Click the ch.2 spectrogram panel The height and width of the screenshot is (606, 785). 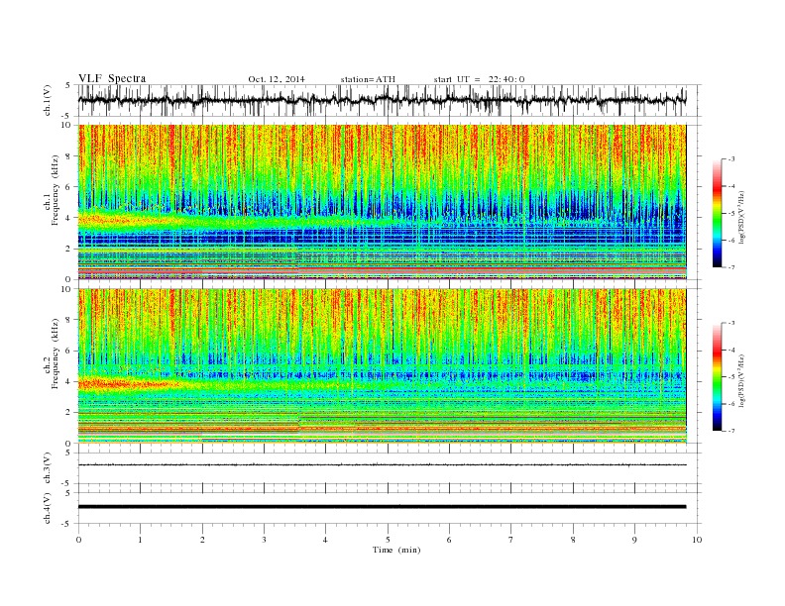click(382, 365)
